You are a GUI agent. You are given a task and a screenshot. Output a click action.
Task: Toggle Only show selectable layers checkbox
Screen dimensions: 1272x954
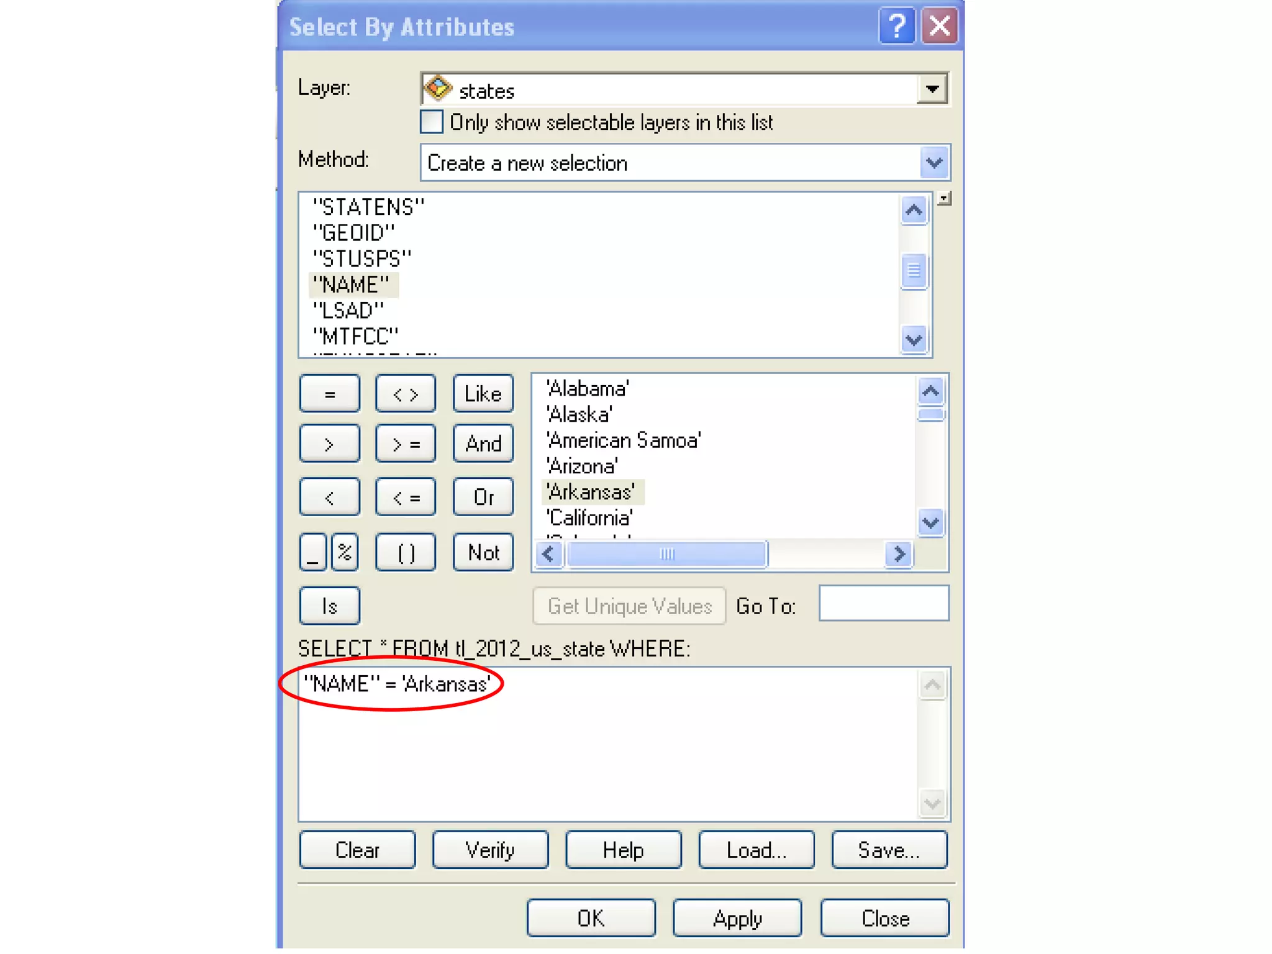(431, 122)
